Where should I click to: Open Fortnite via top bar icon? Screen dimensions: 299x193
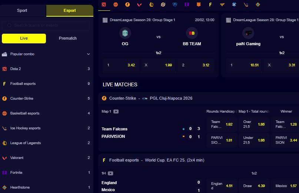tap(187, 5)
